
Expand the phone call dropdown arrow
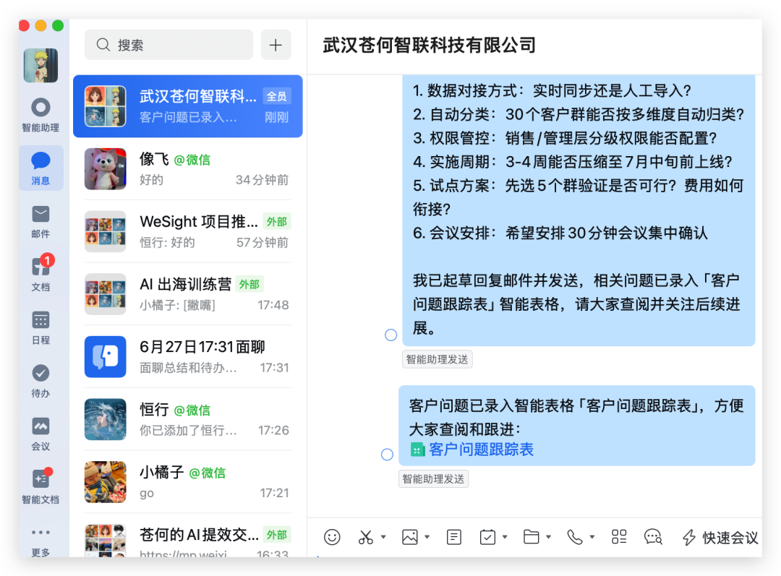point(592,537)
